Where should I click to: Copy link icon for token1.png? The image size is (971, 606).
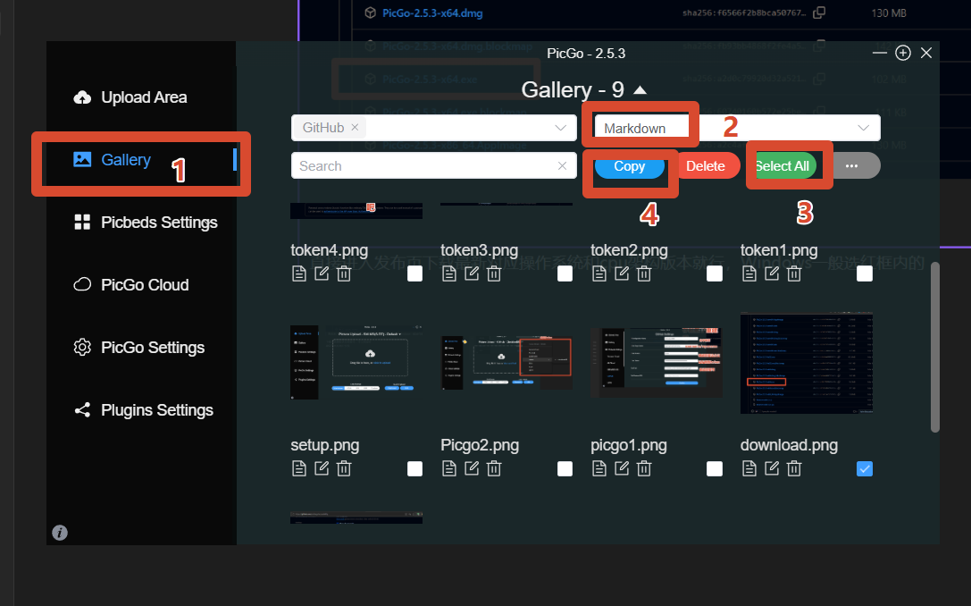coord(749,274)
